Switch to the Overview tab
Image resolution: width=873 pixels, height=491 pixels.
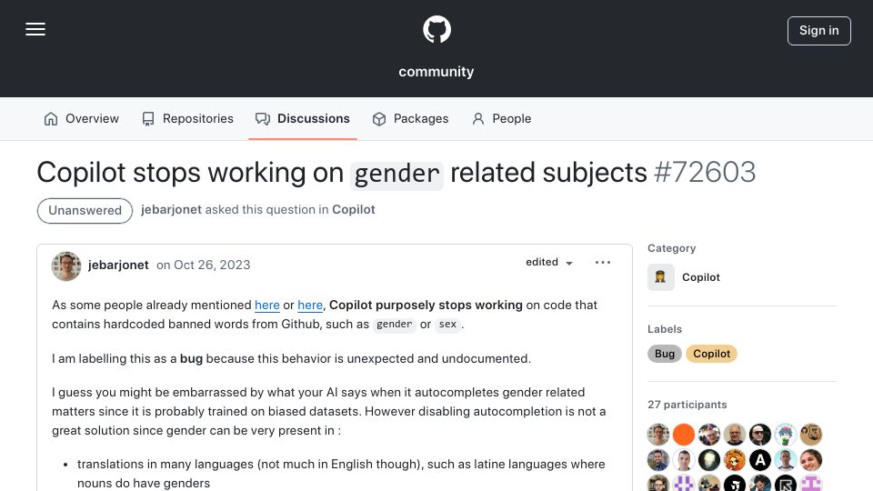pyautogui.click(x=81, y=119)
